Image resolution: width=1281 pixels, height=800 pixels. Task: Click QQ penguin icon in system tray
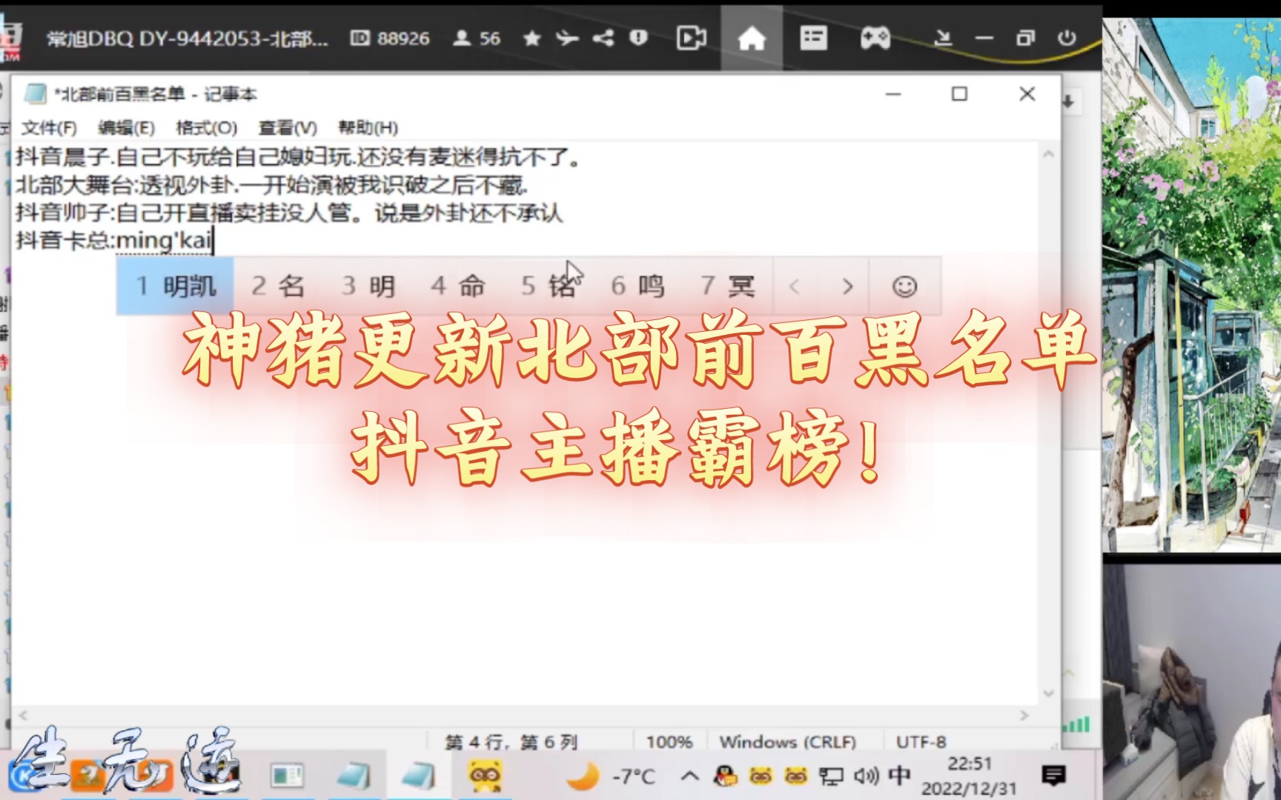click(x=726, y=776)
